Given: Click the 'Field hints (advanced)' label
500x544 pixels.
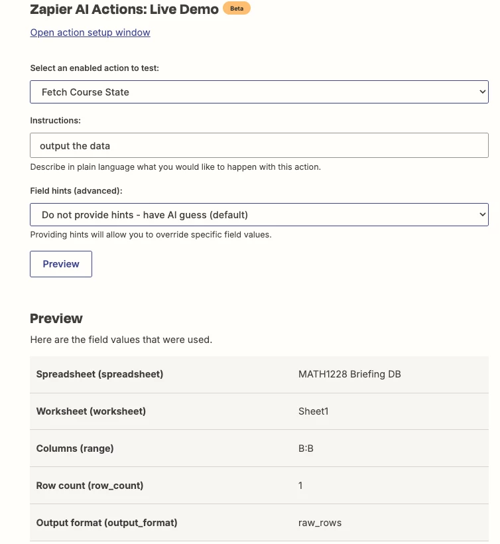Looking at the screenshot, I should click(76, 191).
